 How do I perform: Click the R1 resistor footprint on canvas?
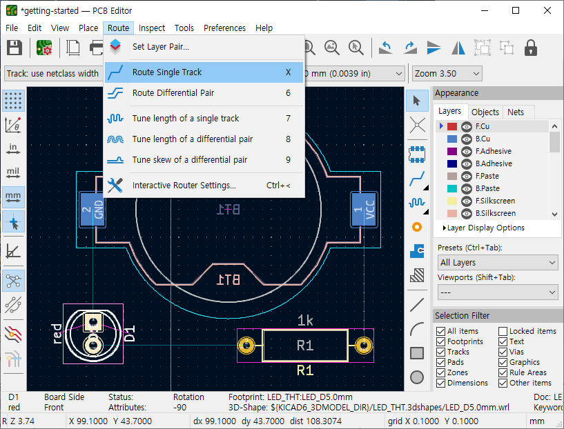(305, 346)
